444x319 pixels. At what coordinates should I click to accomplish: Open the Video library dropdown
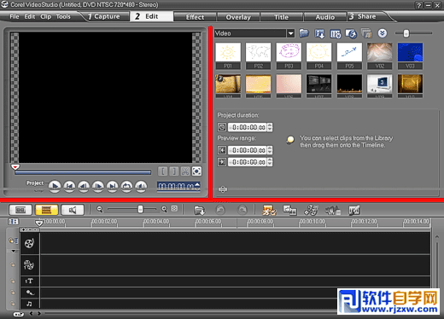(x=290, y=33)
